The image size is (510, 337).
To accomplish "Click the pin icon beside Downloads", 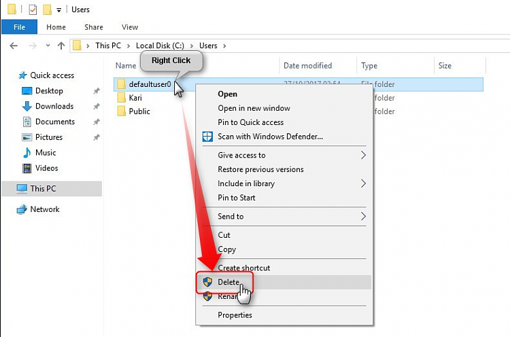I will (97, 106).
